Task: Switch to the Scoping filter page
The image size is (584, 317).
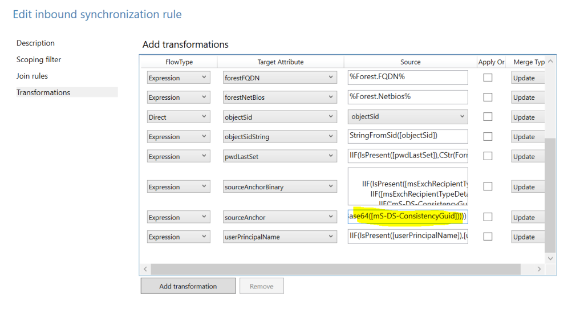Action: [x=39, y=60]
